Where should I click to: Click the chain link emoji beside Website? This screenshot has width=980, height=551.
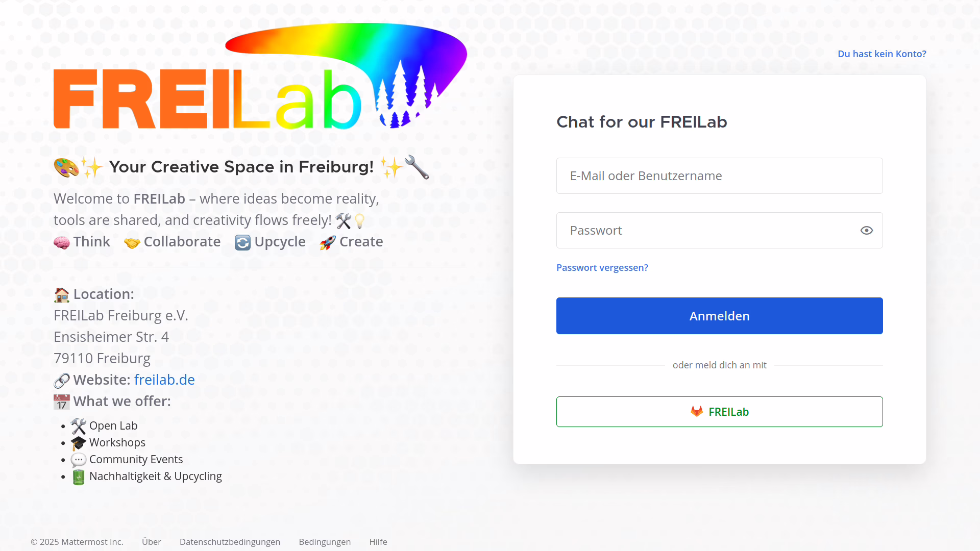(x=62, y=380)
